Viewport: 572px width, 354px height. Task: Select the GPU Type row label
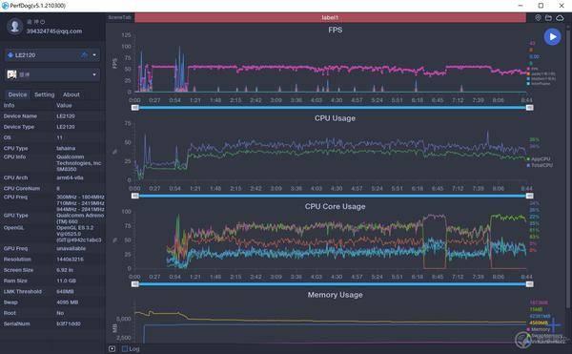15,216
